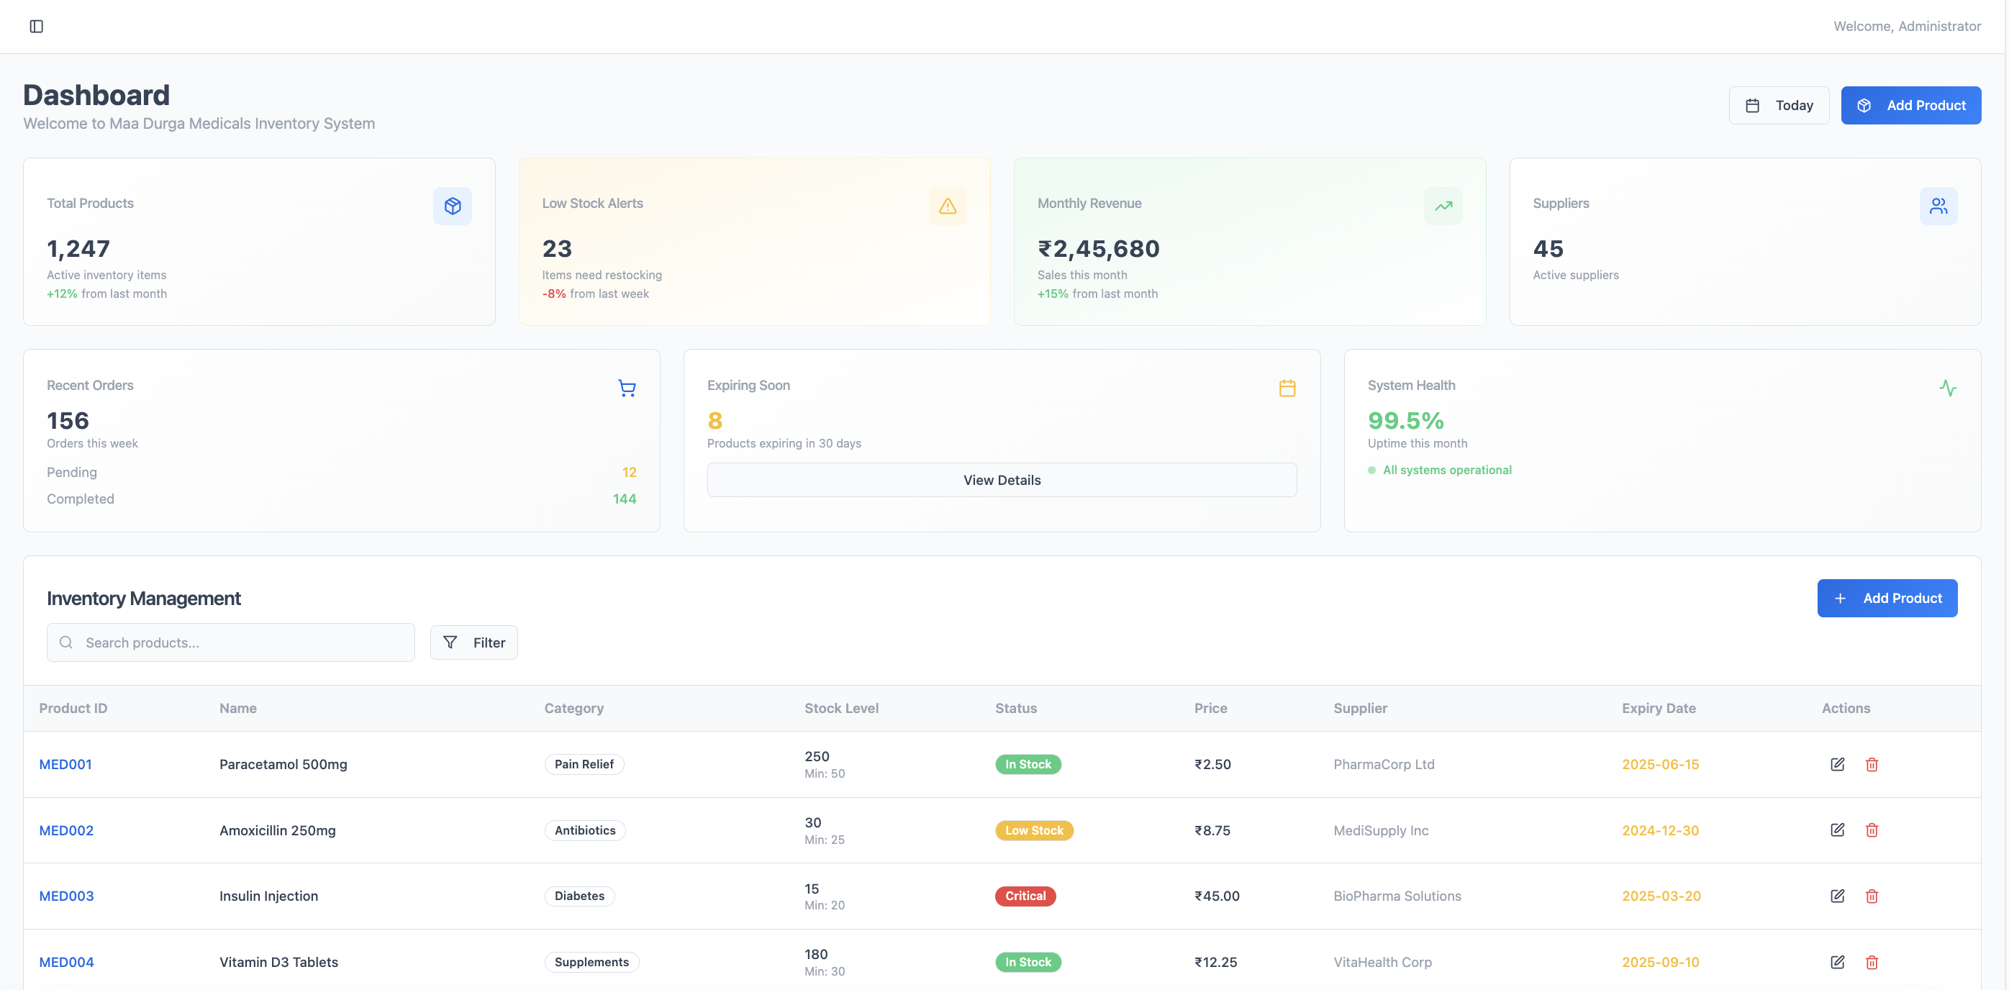Click the warning icon on Low Stock Alerts
This screenshot has height=990, width=2009.
pos(948,206)
